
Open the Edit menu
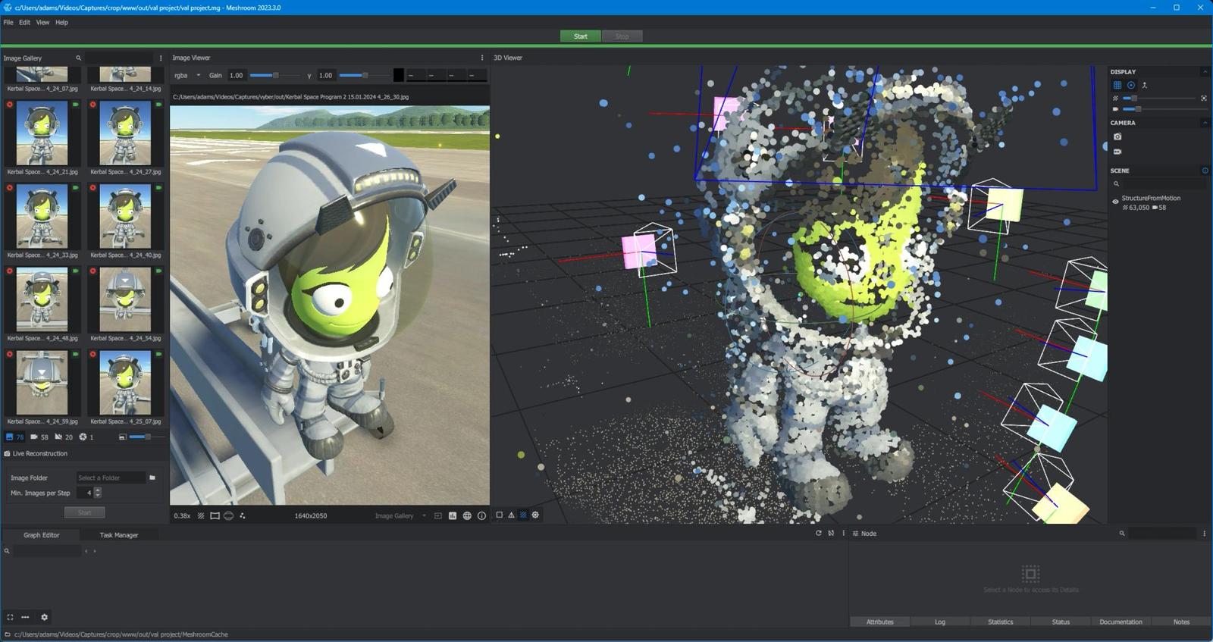pyautogui.click(x=25, y=23)
